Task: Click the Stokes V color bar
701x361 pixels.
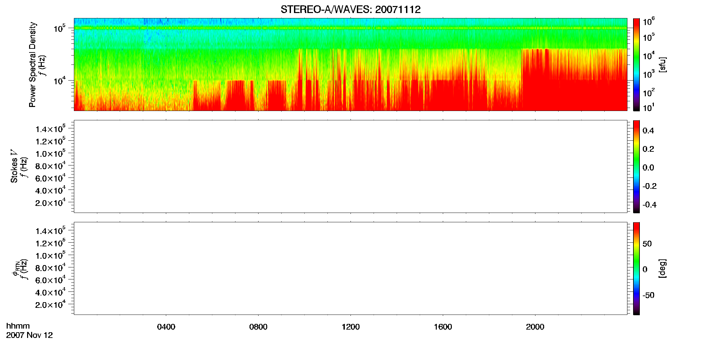Action: (636, 166)
